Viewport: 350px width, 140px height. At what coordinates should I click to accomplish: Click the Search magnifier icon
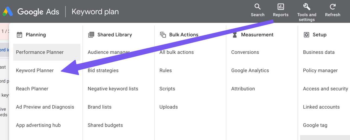click(257, 7)
